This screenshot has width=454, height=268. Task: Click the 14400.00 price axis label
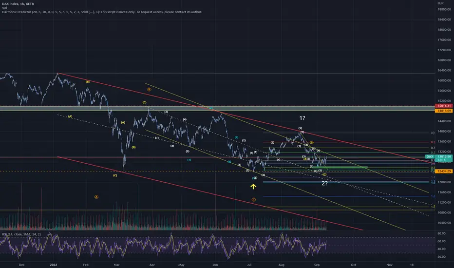click(444, 121)
